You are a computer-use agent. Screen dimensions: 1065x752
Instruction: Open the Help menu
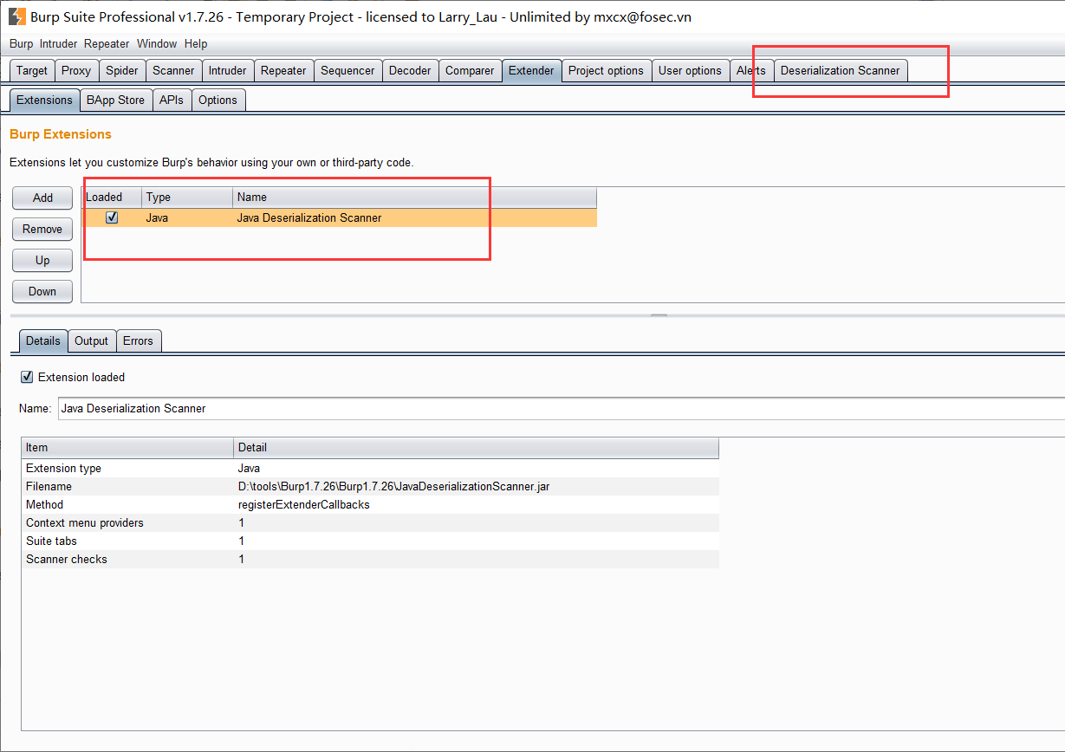[x=196, y=43]
